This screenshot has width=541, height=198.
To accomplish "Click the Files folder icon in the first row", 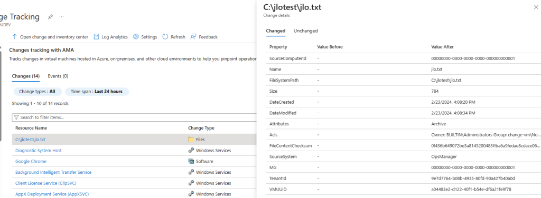I will 191,140.
